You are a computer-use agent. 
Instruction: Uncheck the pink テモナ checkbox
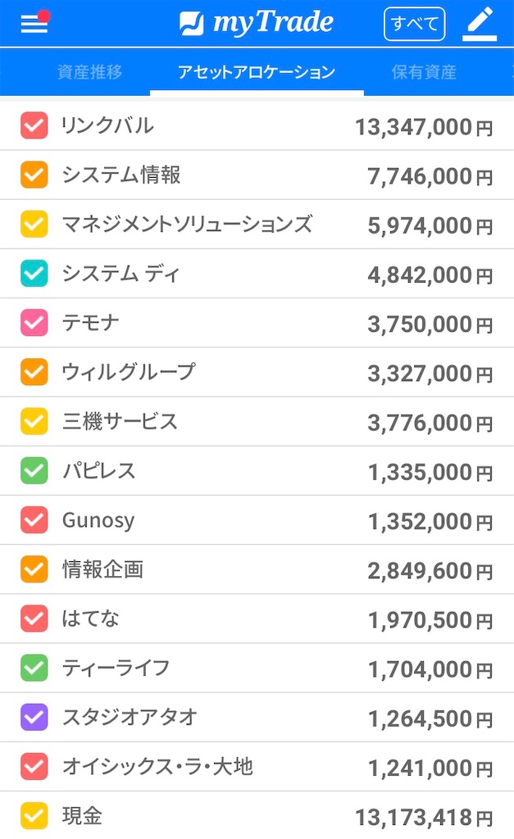tap(34, 323)
